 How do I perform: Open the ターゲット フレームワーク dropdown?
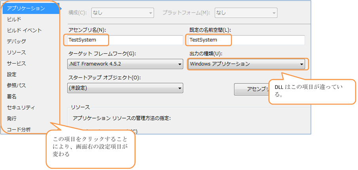pos(125,64)
